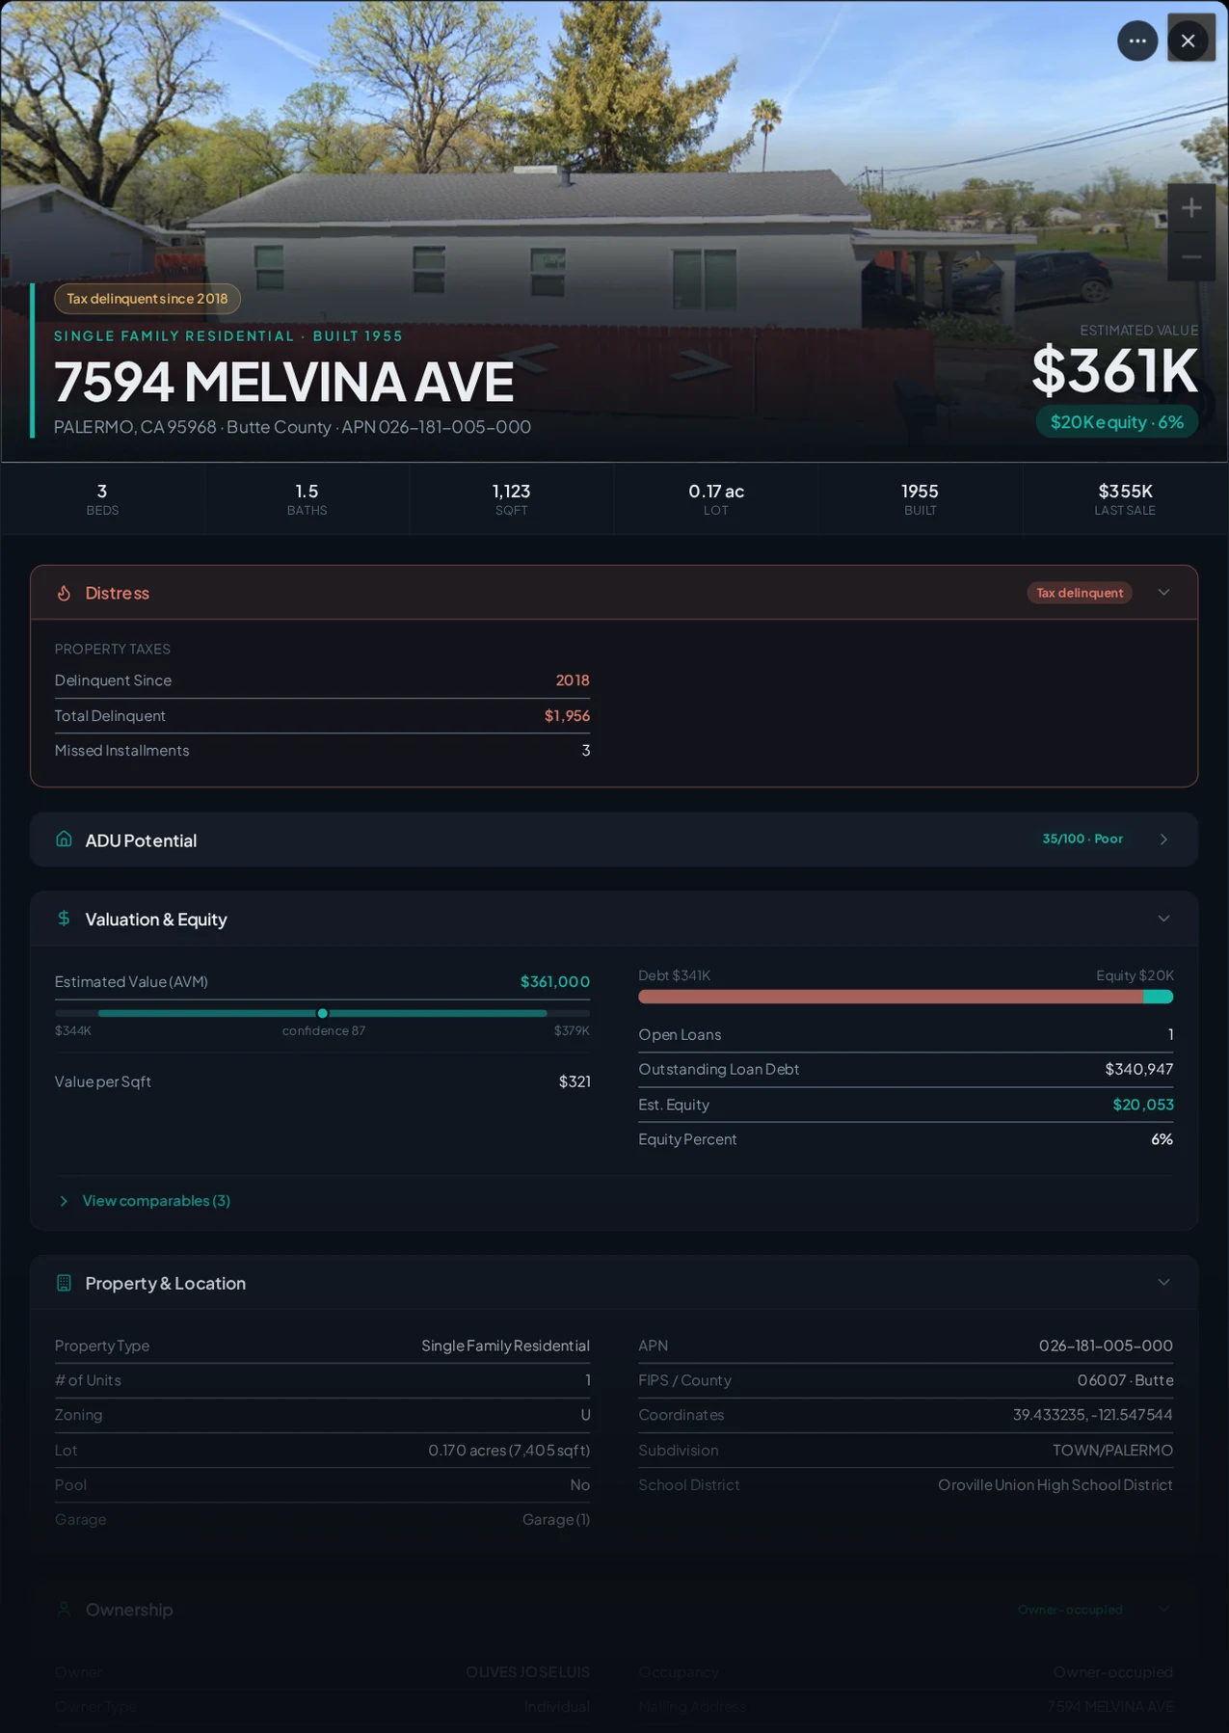Zoom out with the minus button
Image resolution: width=1229 pixels, height=1733 pixels.
1191,257
